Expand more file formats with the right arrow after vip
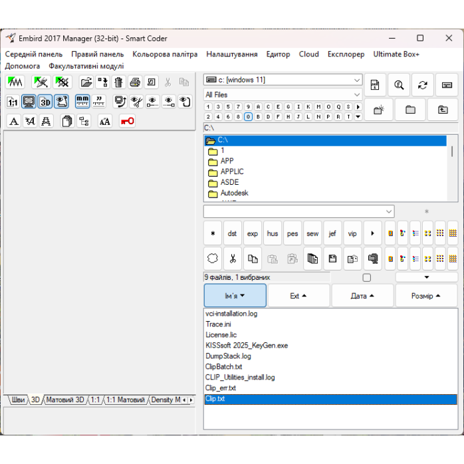The image size is (464, 464). click(x=372, y=233)
